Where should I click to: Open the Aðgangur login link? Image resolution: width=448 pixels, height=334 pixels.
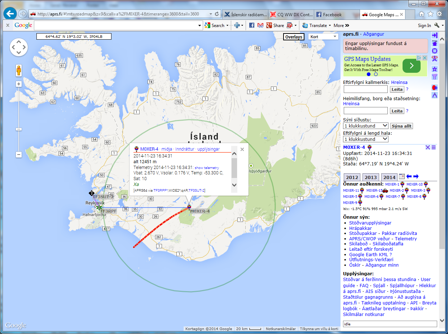click(373, 34)
